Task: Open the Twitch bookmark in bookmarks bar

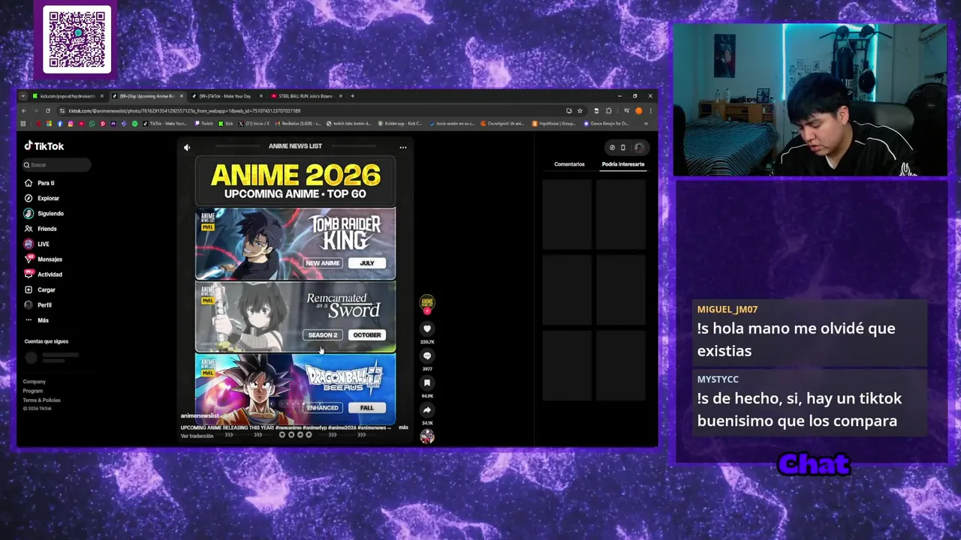Action: pos(204,124)
